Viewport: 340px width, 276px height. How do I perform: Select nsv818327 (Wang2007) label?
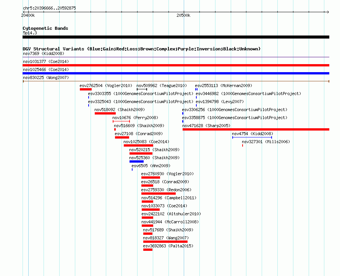pyautogui.click(x=166, y=238)
